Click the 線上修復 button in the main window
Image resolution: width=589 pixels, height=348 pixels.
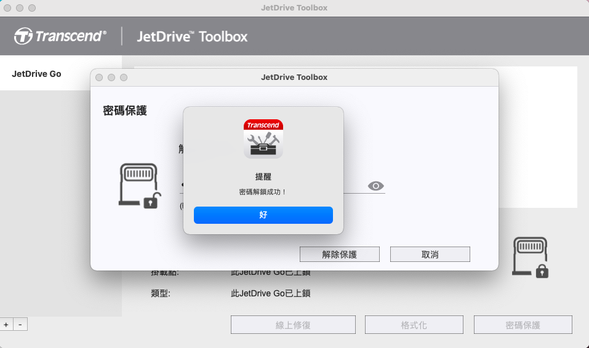(x=293, y=325)
